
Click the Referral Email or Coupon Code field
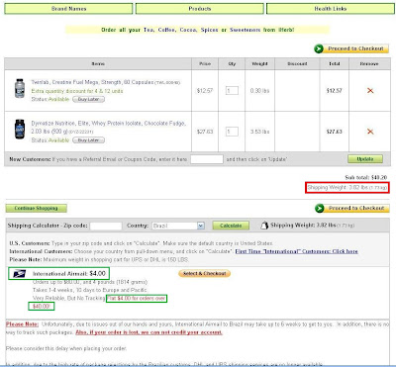point(207,159)
